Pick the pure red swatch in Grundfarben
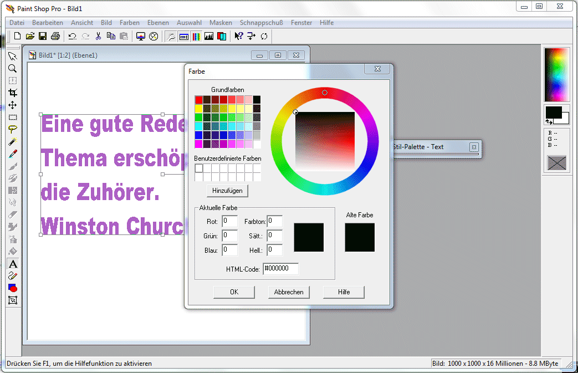578x373 pixels. [x=199, y=100]
